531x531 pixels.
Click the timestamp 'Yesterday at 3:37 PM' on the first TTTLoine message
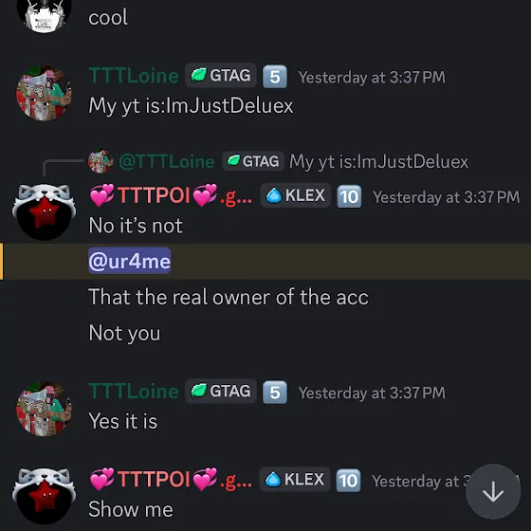(372, 77)
